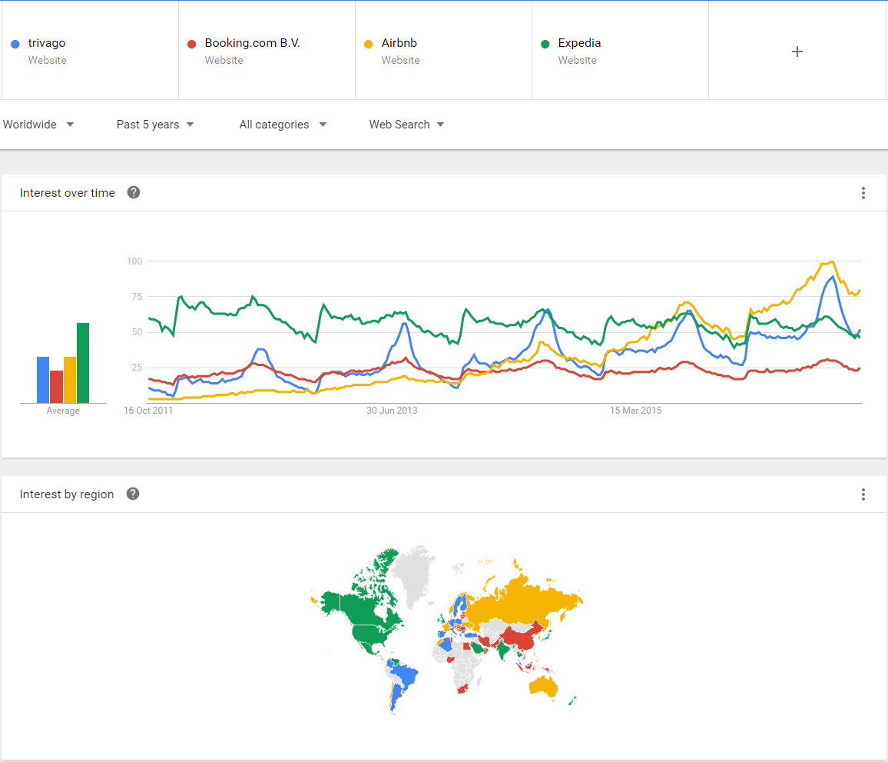Click the blue trivago average bar
Screen dimensions: 888x762
tap(43, 380)
